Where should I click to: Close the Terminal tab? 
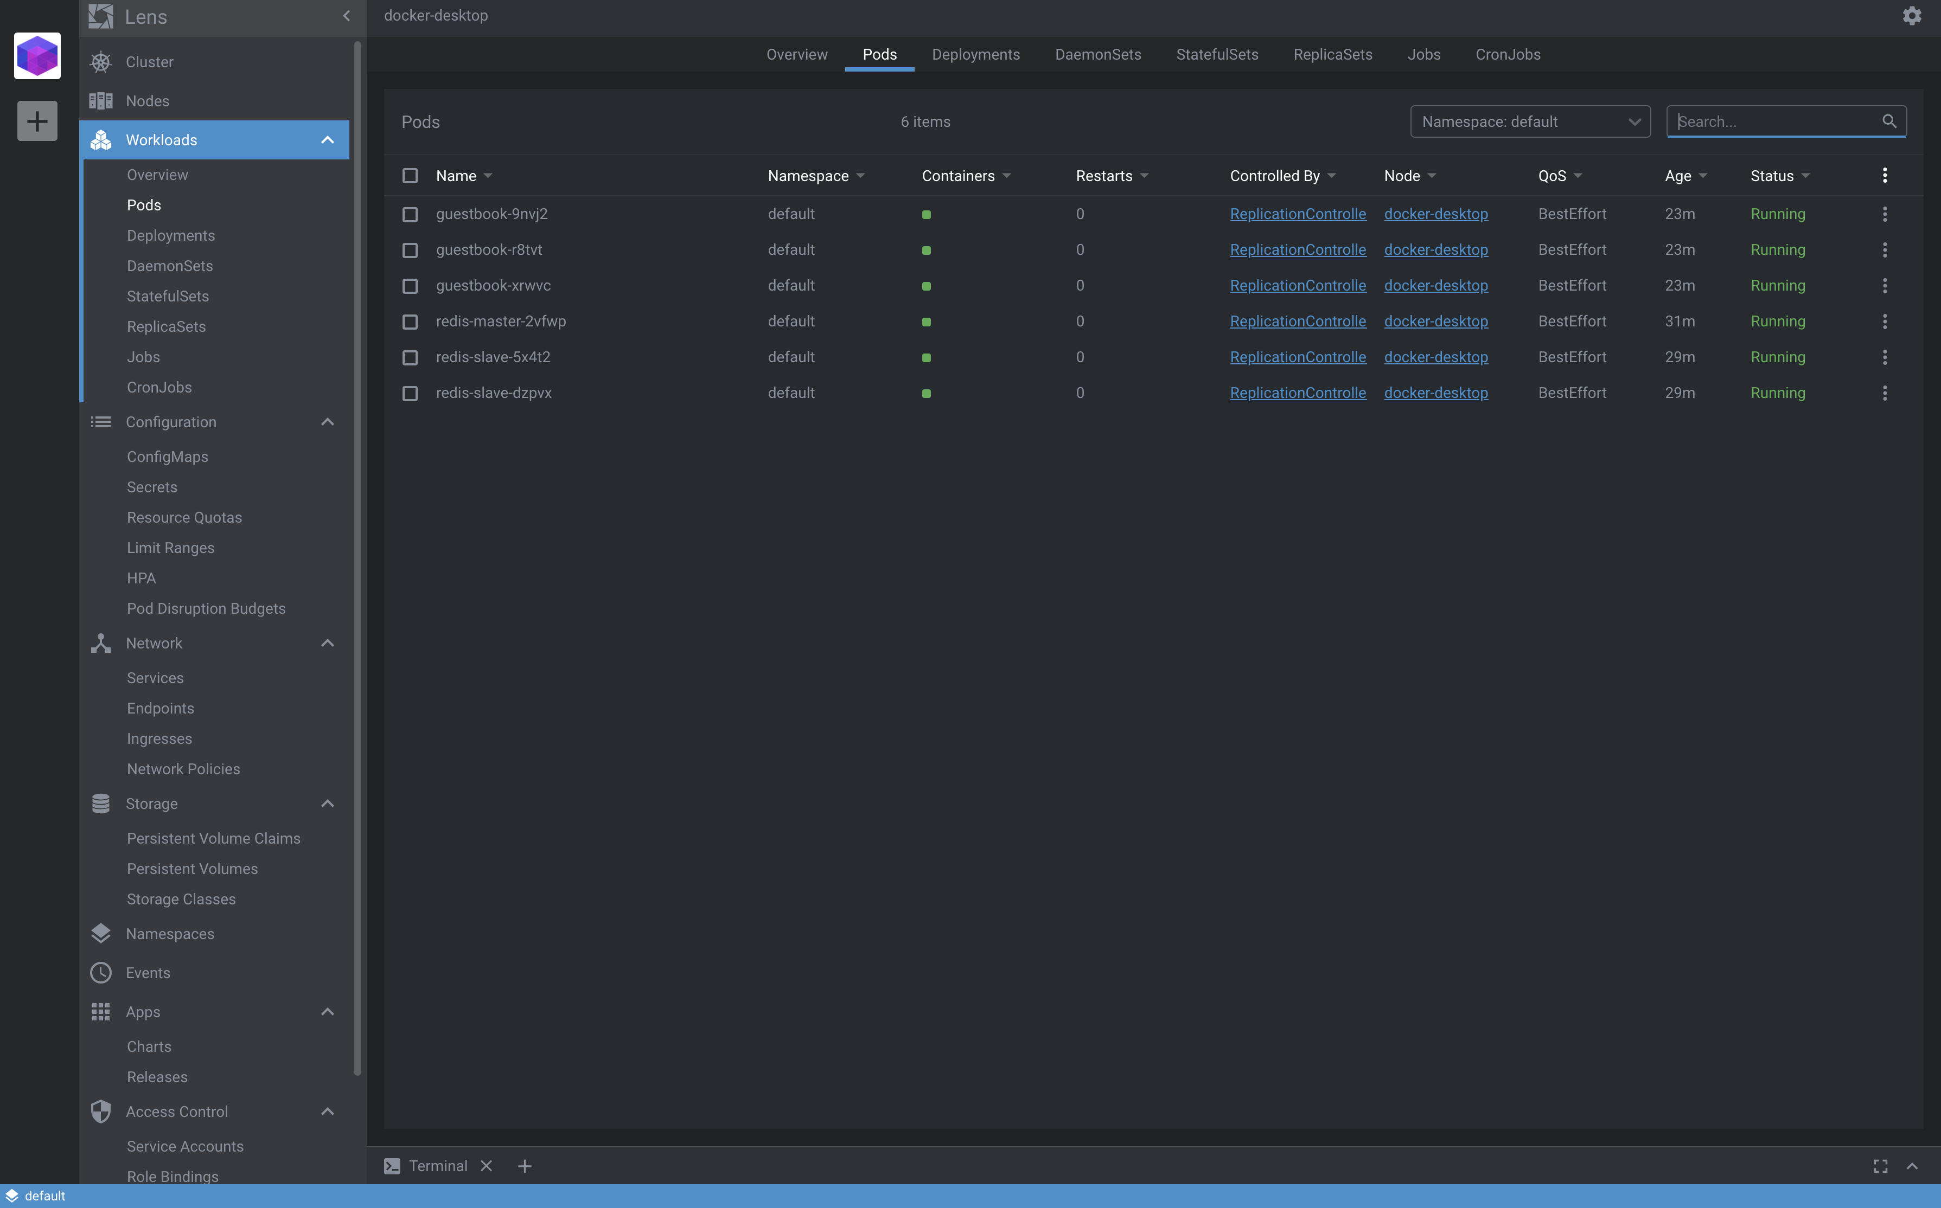(x=486, y=1166)
